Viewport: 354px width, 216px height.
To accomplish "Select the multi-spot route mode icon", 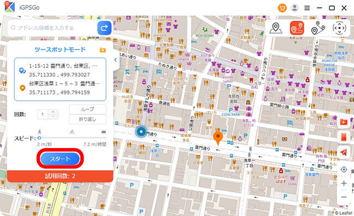I will pyautogui.click(x=318, y=28).
